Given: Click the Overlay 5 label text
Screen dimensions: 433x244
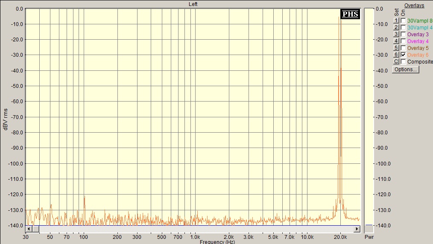Looking at the screenshot, I should (418, 48).
